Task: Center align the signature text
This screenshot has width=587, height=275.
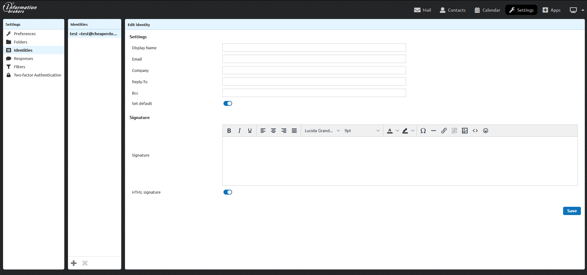Action: coord(273,131)
